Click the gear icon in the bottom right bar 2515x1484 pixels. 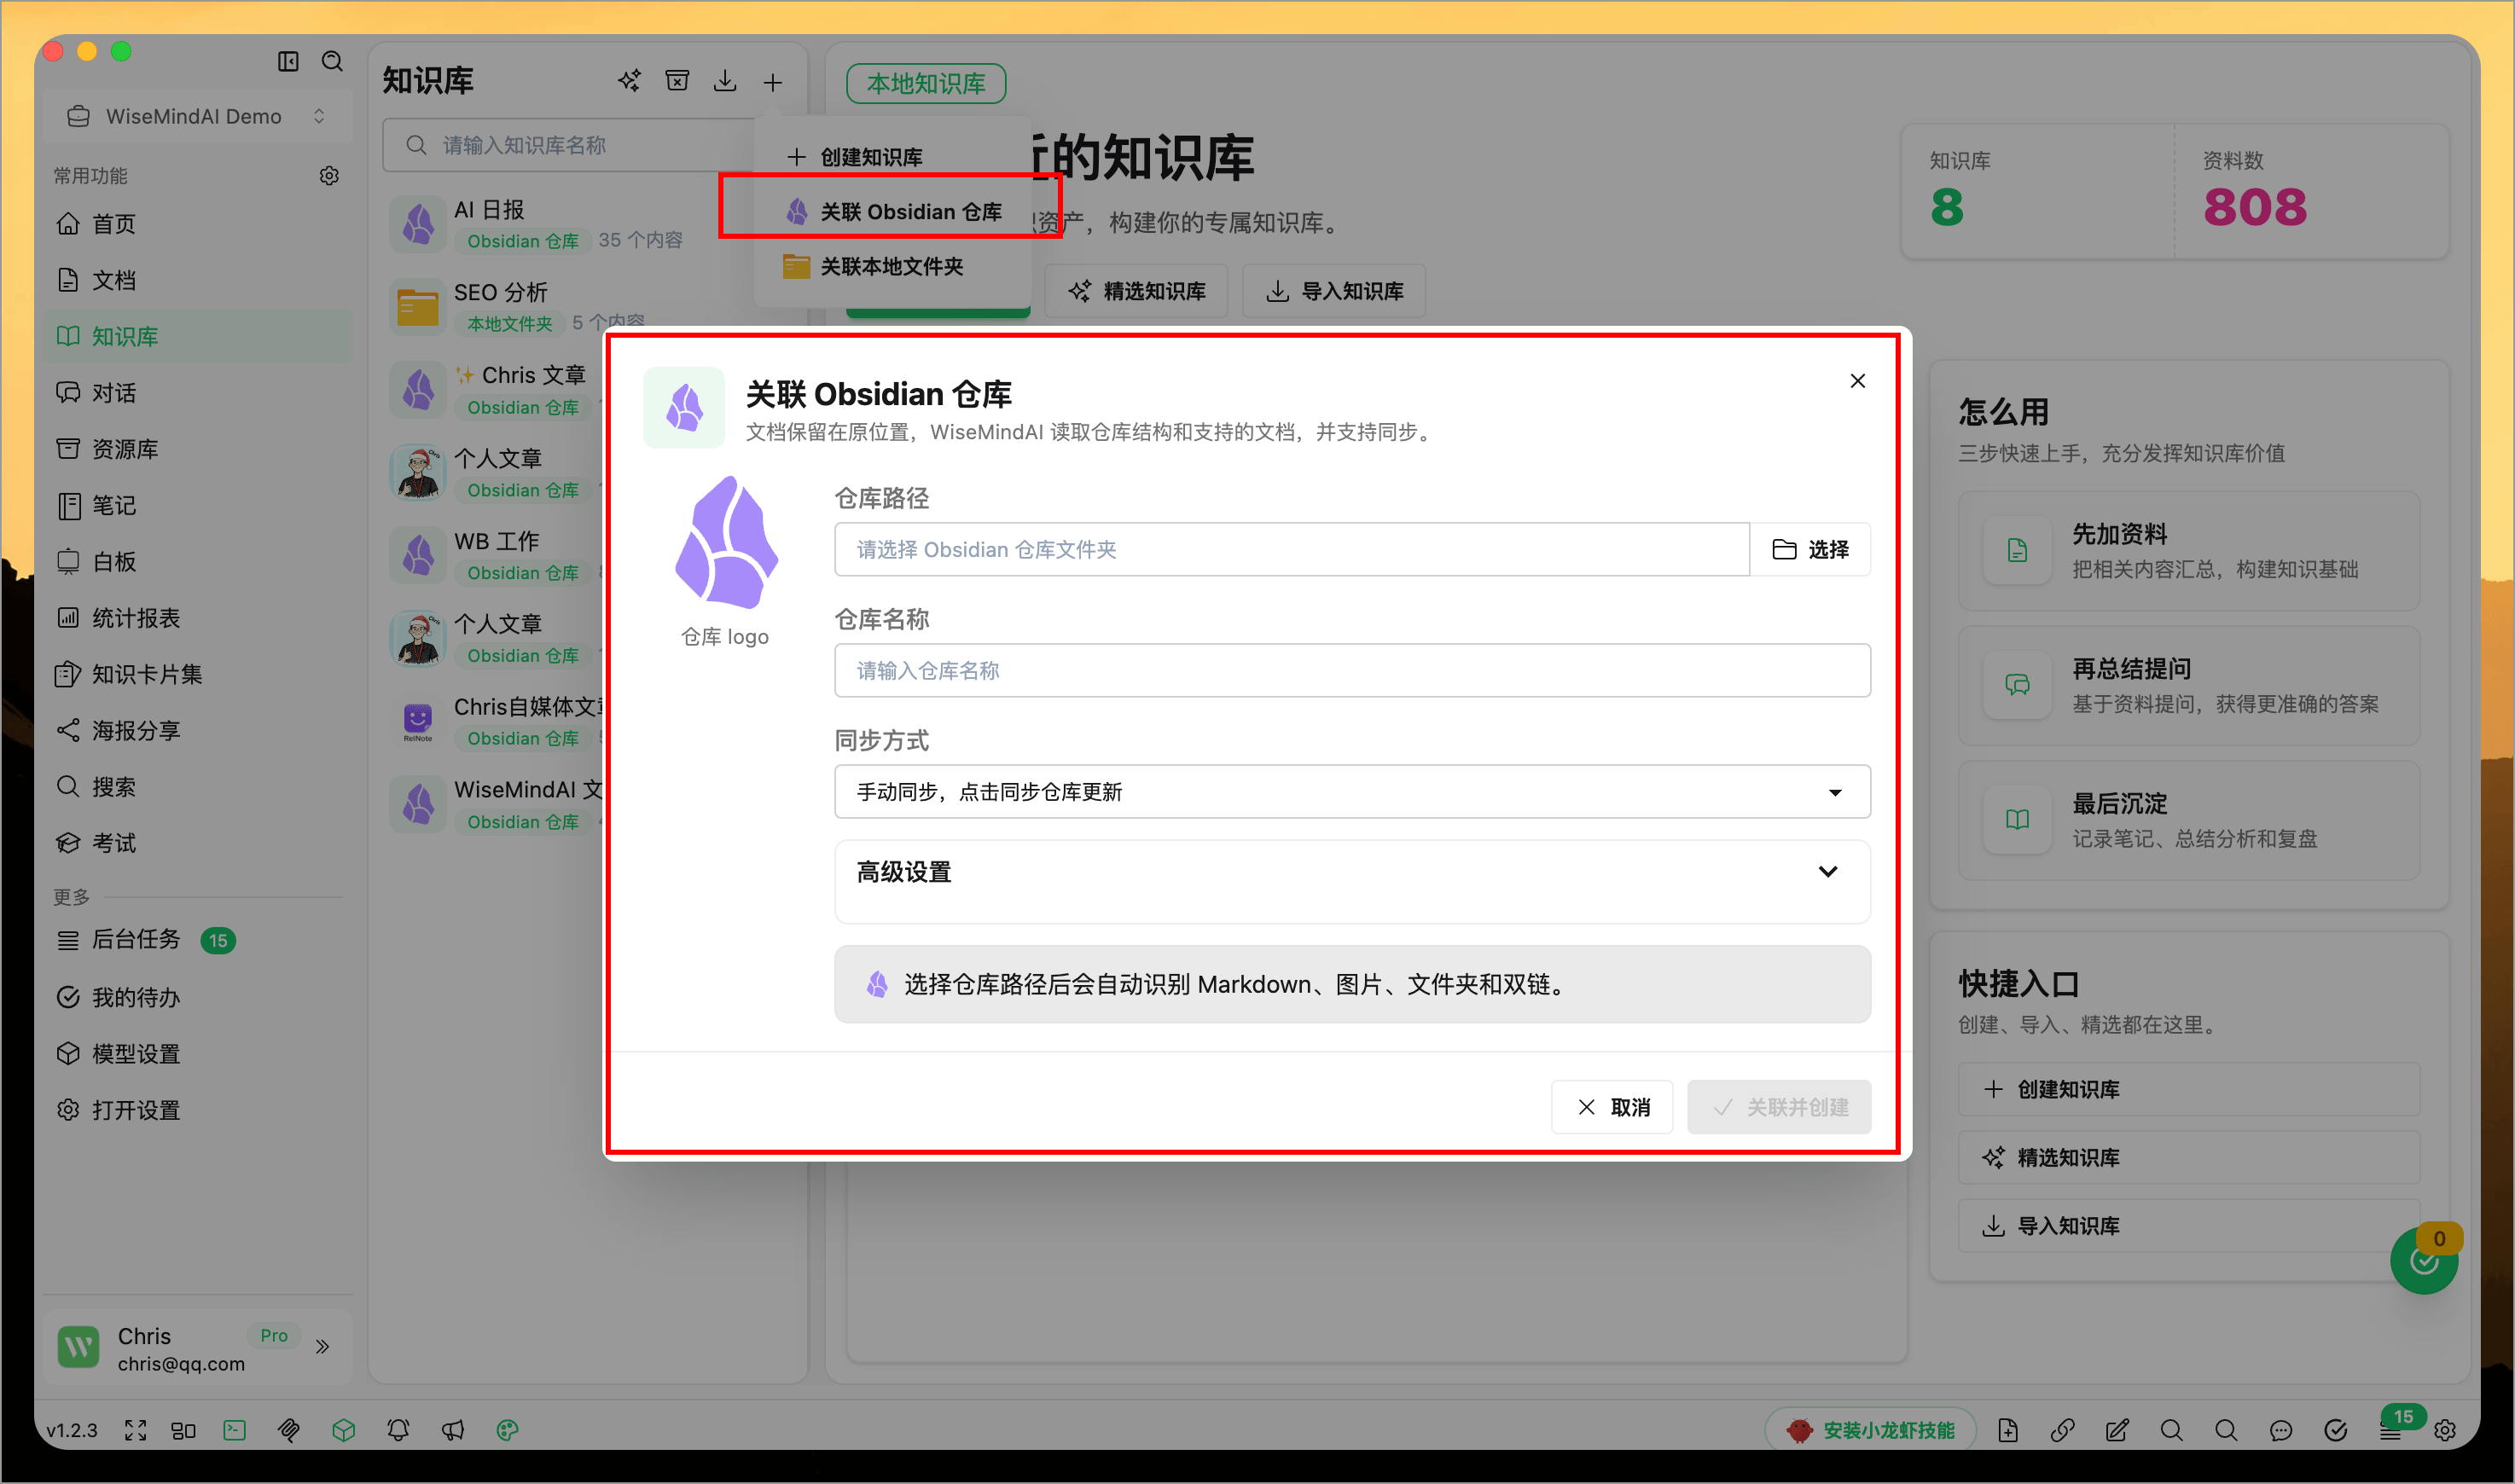click(x=2445, y=1430)
